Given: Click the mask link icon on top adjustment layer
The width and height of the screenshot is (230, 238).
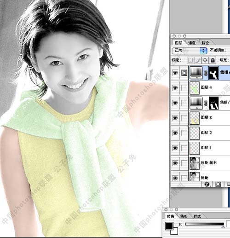Looking at the screenshot, I should pyautogui.click(x=206, y=73).
